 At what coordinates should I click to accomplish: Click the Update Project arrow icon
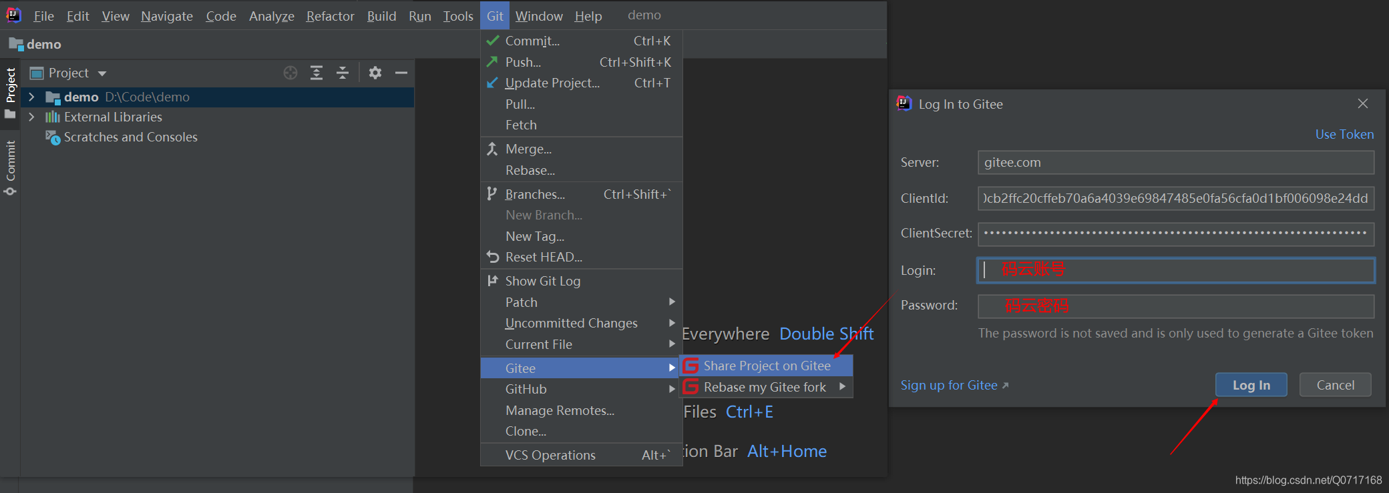[x=492, y=83]
